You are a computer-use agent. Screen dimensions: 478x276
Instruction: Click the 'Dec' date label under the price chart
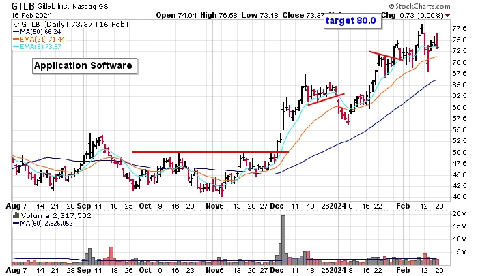coord(277,206)
